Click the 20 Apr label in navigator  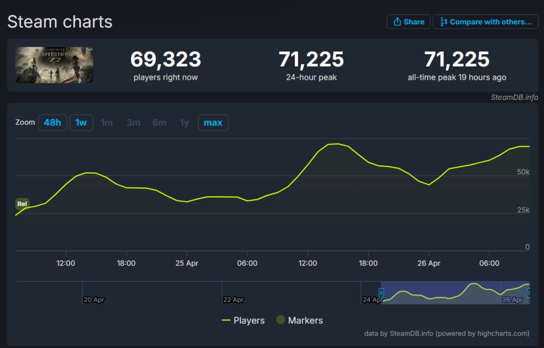tap(93, 300)
